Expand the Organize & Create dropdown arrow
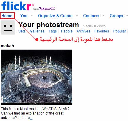The image size is (128, 121). (77, 16)
